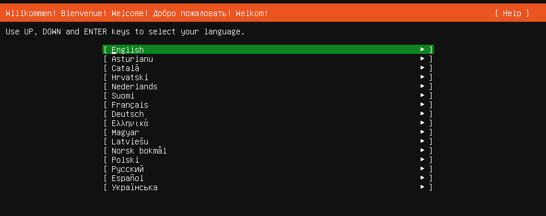Screen dimensions: 546x216
Task: Click the arrow icon next to English
Action: click(x=422, y=50)
